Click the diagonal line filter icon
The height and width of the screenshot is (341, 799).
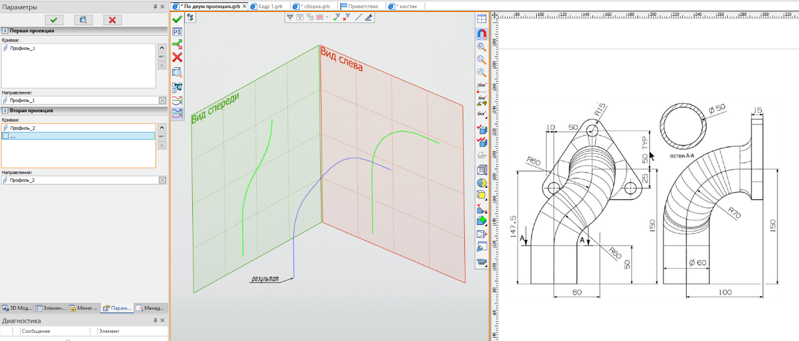(359, 18)
